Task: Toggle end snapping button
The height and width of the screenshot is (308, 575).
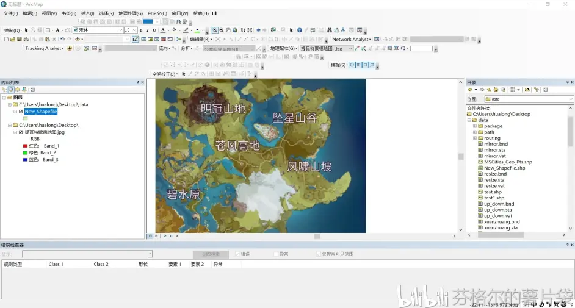Action: pyautogui.click(x=359, y=65)
